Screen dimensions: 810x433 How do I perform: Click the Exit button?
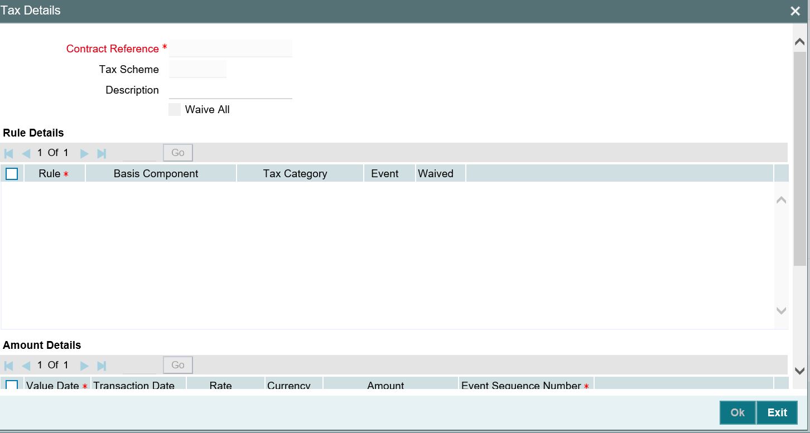777,412
